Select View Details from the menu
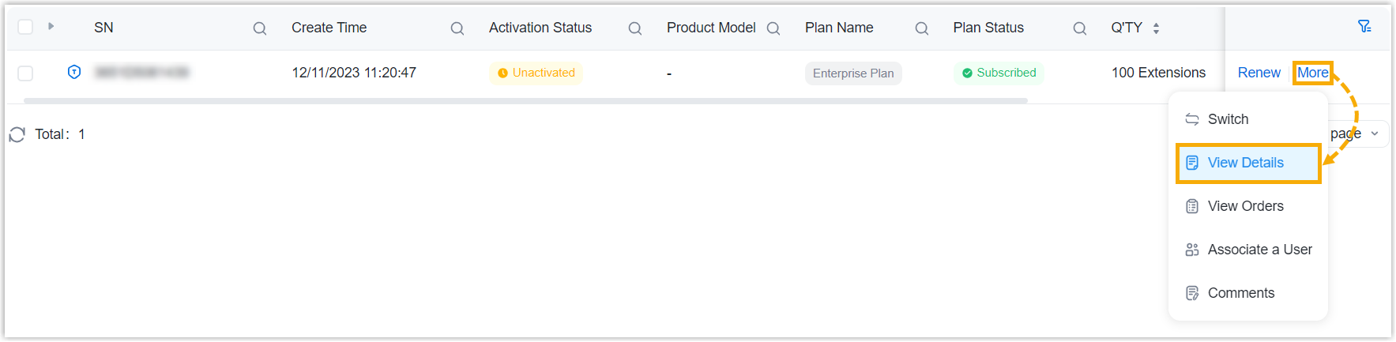This screenshot has height=342, width=1396. pyautogui.click(x=1245, y=163)
